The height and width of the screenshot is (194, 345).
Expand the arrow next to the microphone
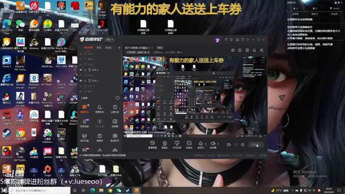(x=206, y=144)
